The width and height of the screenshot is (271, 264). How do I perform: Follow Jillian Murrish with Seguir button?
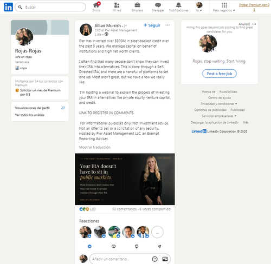[x=152, y=25]
